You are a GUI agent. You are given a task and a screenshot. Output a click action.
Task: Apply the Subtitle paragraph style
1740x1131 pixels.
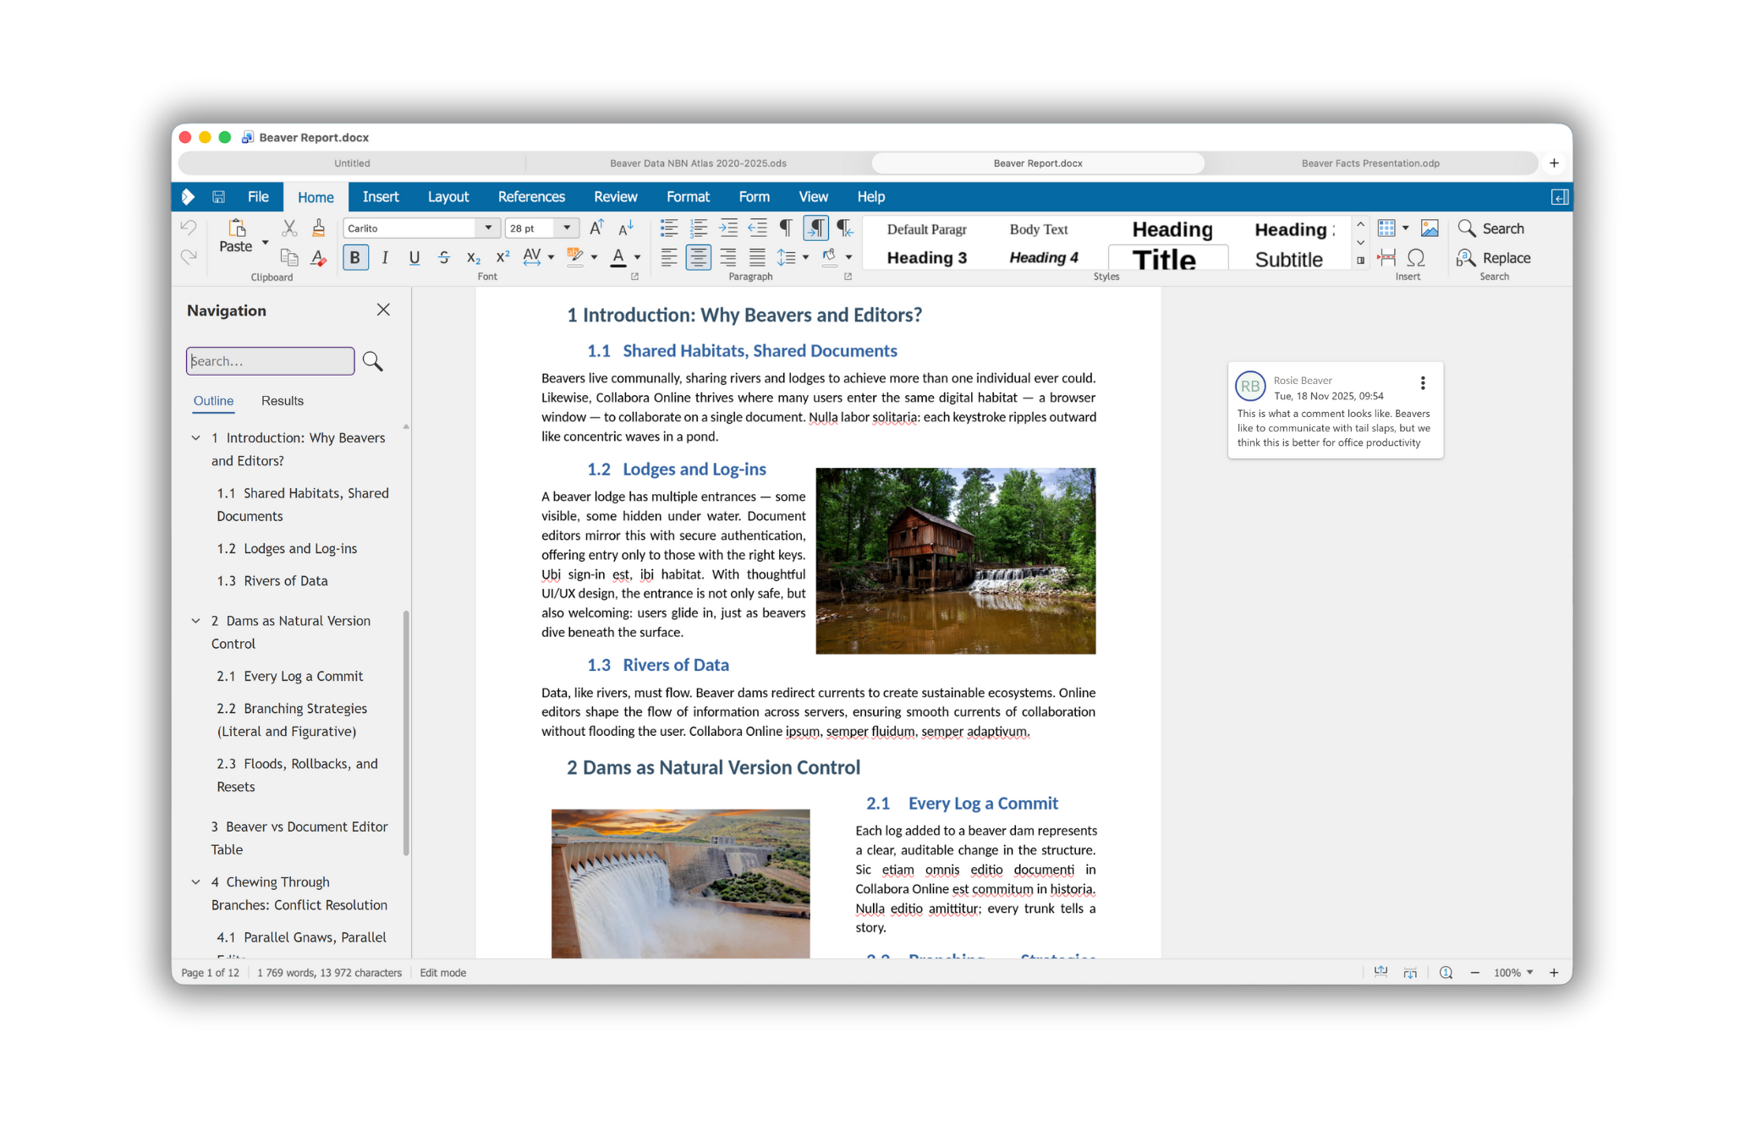pyautogui.click(x=1288, y=259)
